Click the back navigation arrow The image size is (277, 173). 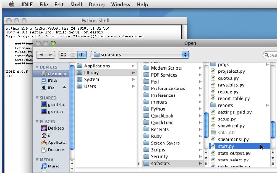41,55
